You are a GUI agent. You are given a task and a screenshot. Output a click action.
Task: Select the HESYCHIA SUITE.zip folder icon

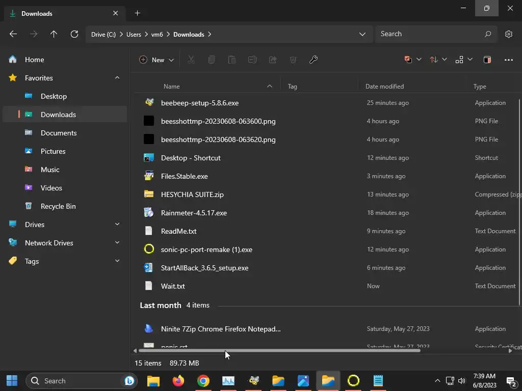[x=148, y=194]
